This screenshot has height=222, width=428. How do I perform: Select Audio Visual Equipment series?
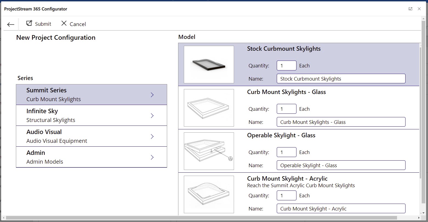pyautogui.click(x=92, y=136)
